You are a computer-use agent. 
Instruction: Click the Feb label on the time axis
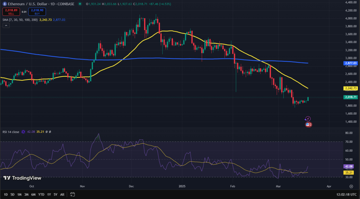tap(233, 186)
